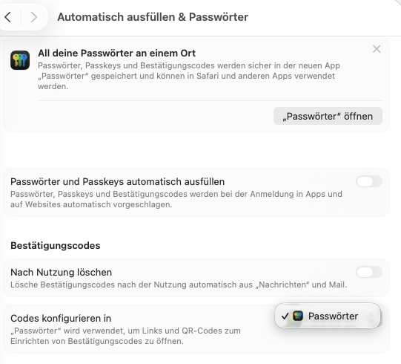Screen dimensions: 401x364
Task: Enable Passwörter und Passkeys automatisch ausfüllen switch
Action: (369, 182)
